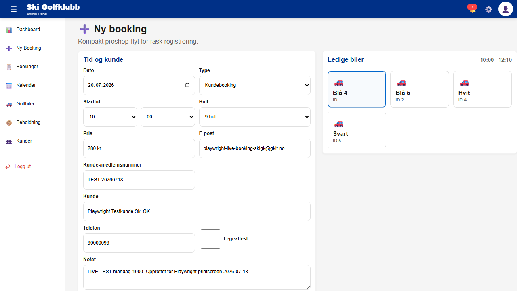Select the Blå 5 golf cart card
This screenshot has width=517, height=291.
pyautogui.click(x=420, y=89)
